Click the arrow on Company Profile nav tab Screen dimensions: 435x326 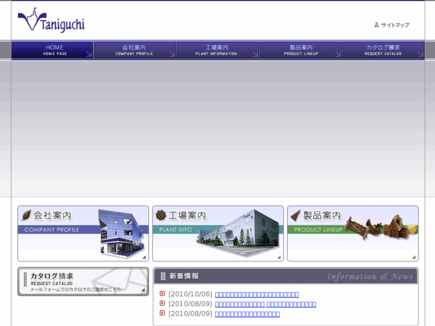coord(172,54)
